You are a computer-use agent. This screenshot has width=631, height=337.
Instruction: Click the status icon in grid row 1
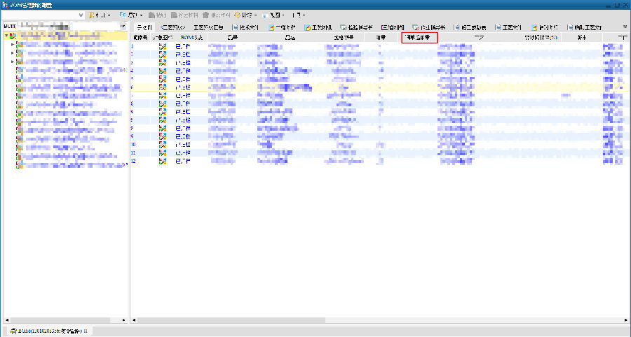click(163, 46)
